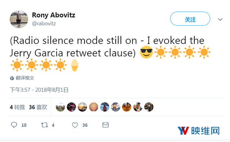Open the Rony Abovitz display name
The image size is (230, 142).
pyautogui.click(x=54, y=15)
